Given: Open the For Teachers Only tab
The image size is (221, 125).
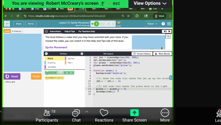Looking at the screenshot, I should coord(87,31).
